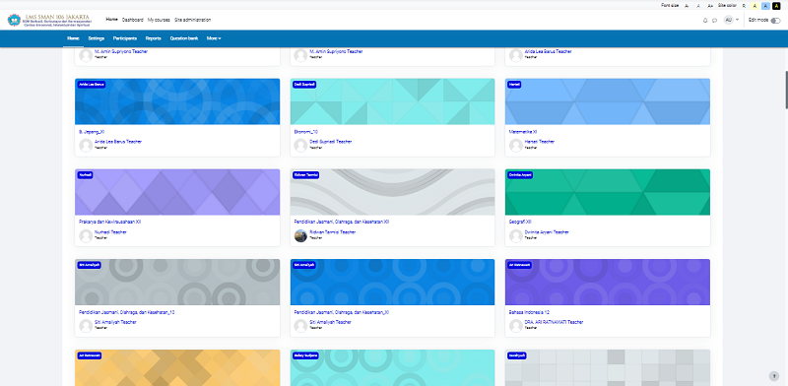Open the Participants tab
The width and height of the screenshot is (788, 386).
point(125,38)
